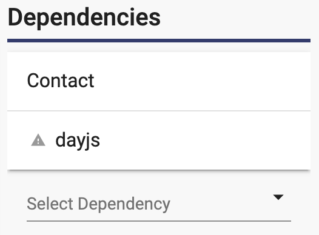Viewport: 319px width, 235px height.
Task: Show dependency options with the down triangle
Action: pyautogui.click(x=278, y=197)
